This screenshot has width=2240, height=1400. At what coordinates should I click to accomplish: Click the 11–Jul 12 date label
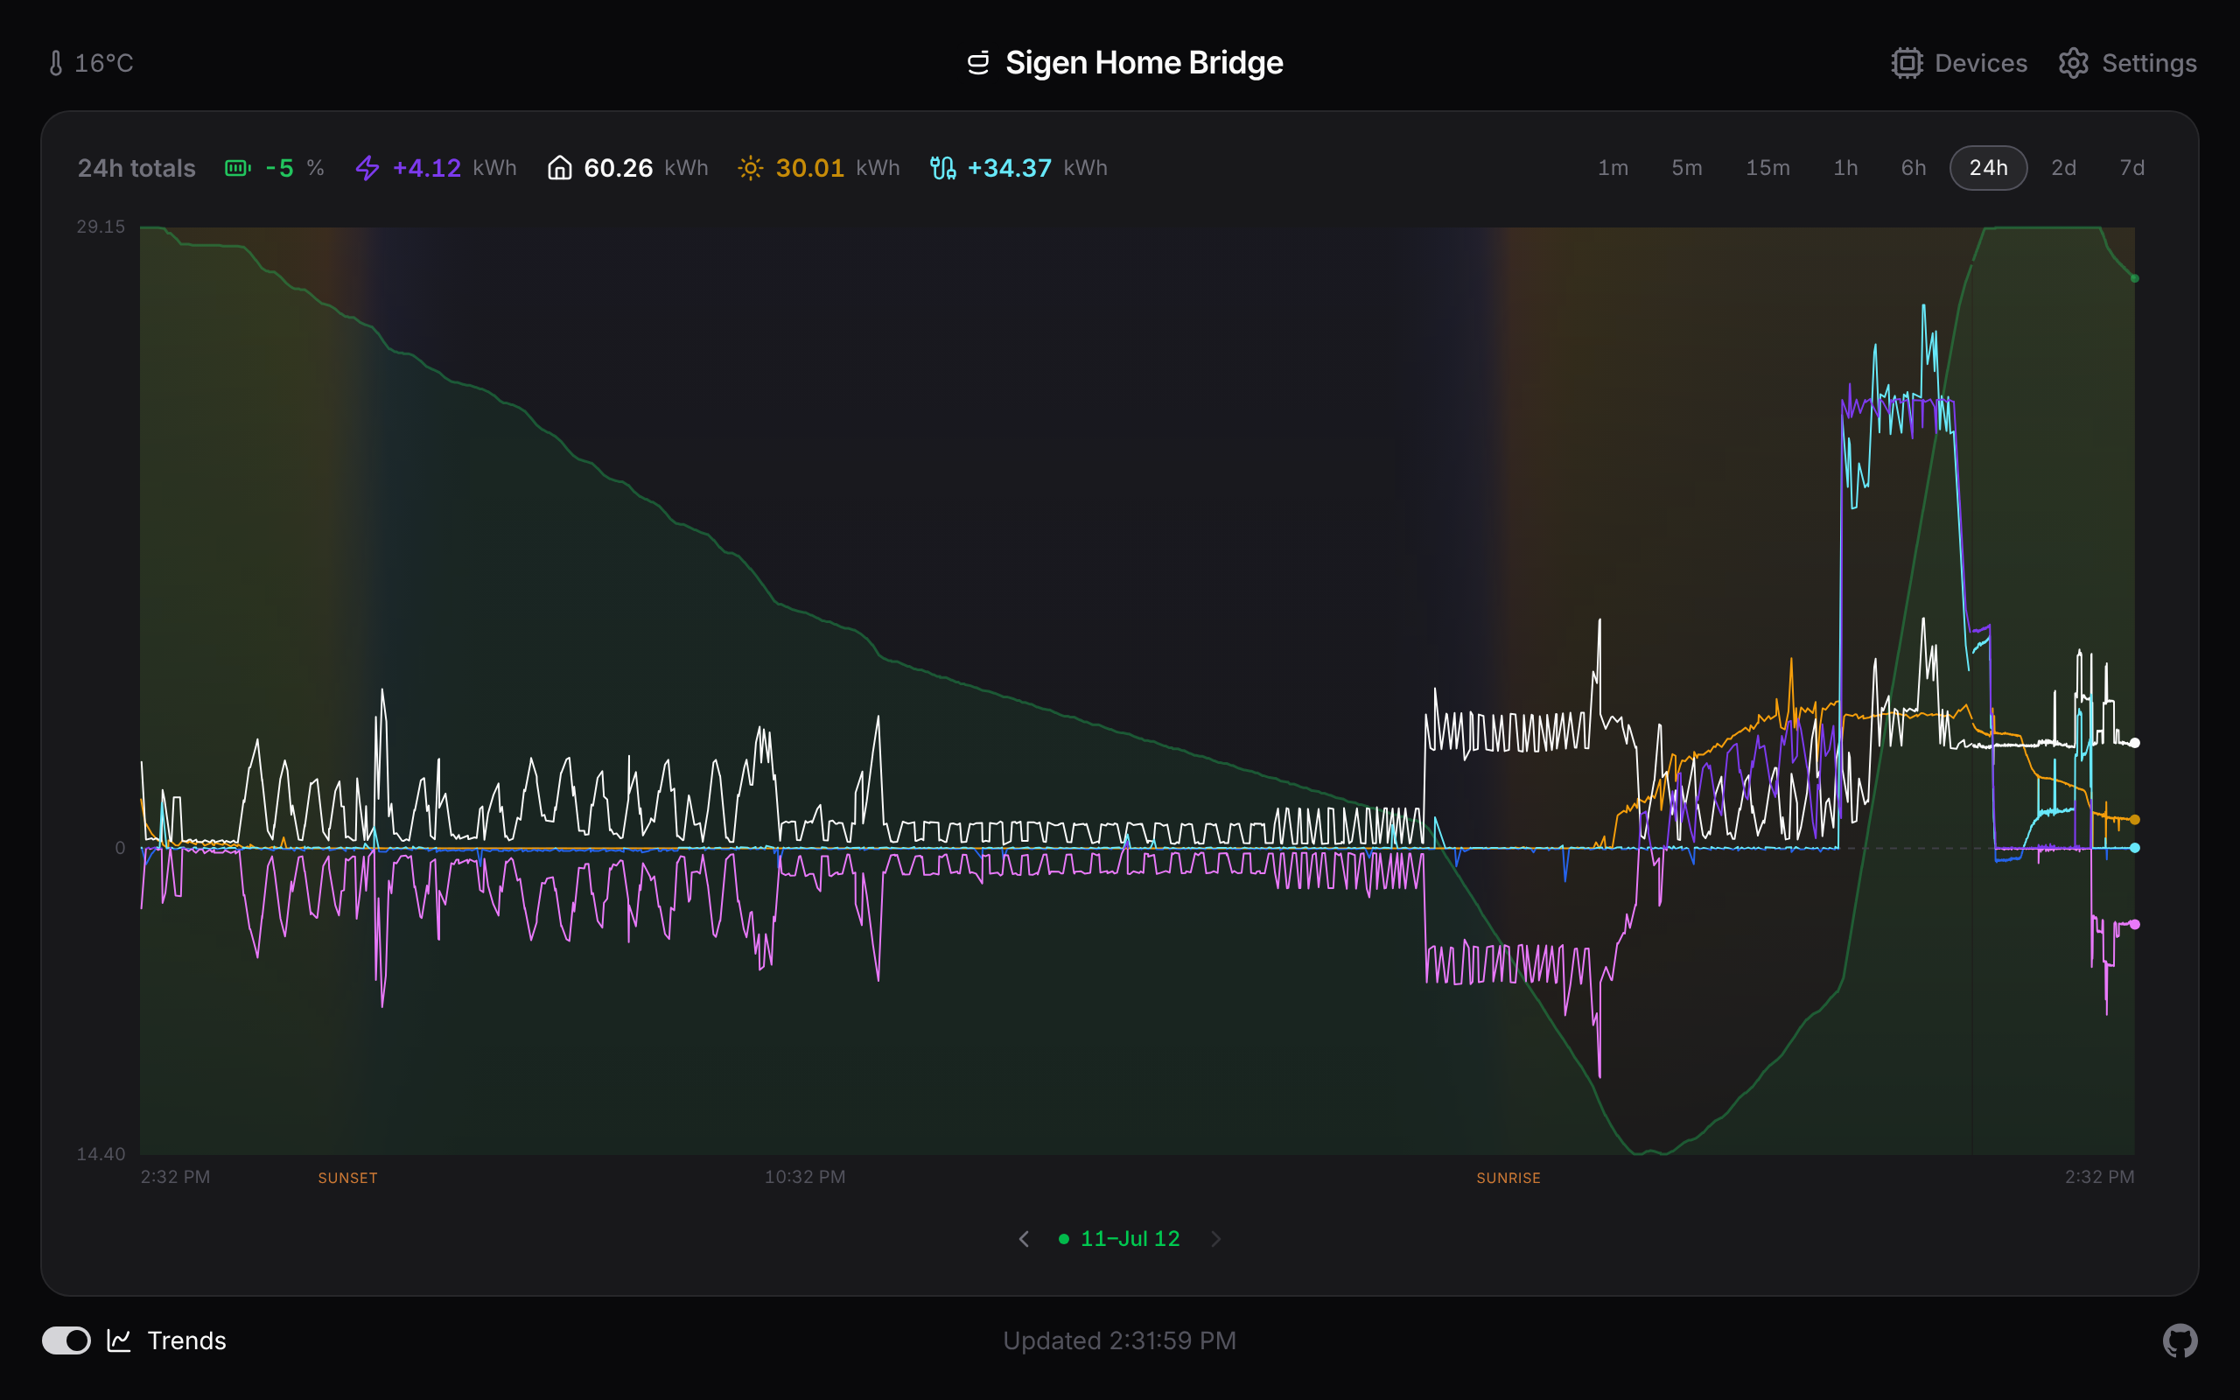pos(1130,1239)
